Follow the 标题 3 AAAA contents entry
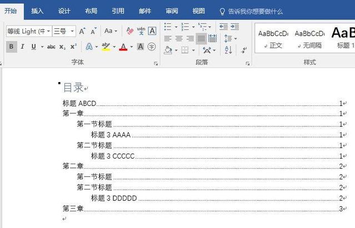The height and width of the screenshot is (228, 355). (x=218, y=135)
